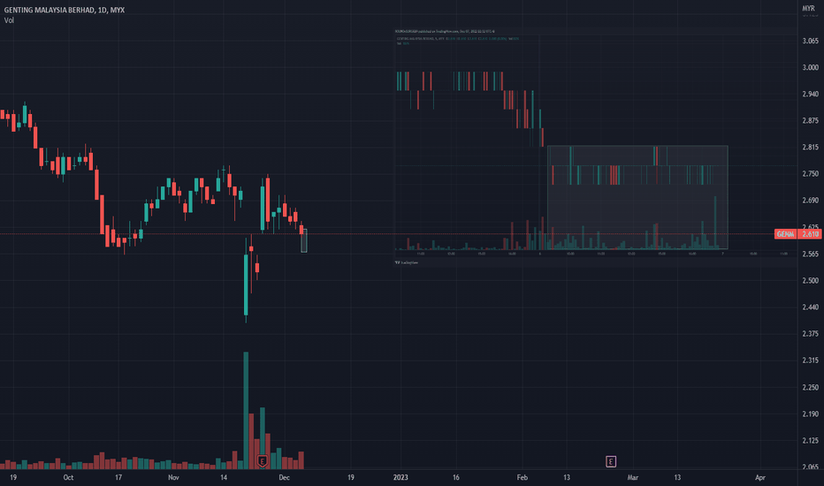
Task: Click the 2.250 price axis label
Action: [810, 387]
